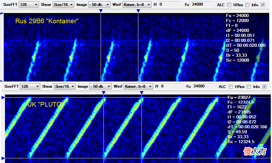Click the 'Rus 29B6 "Kontainer"' label
This screenshot has width=272, height=163.
47,21
